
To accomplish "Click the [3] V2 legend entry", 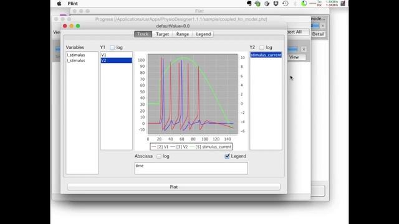I will tap(179, 147).
